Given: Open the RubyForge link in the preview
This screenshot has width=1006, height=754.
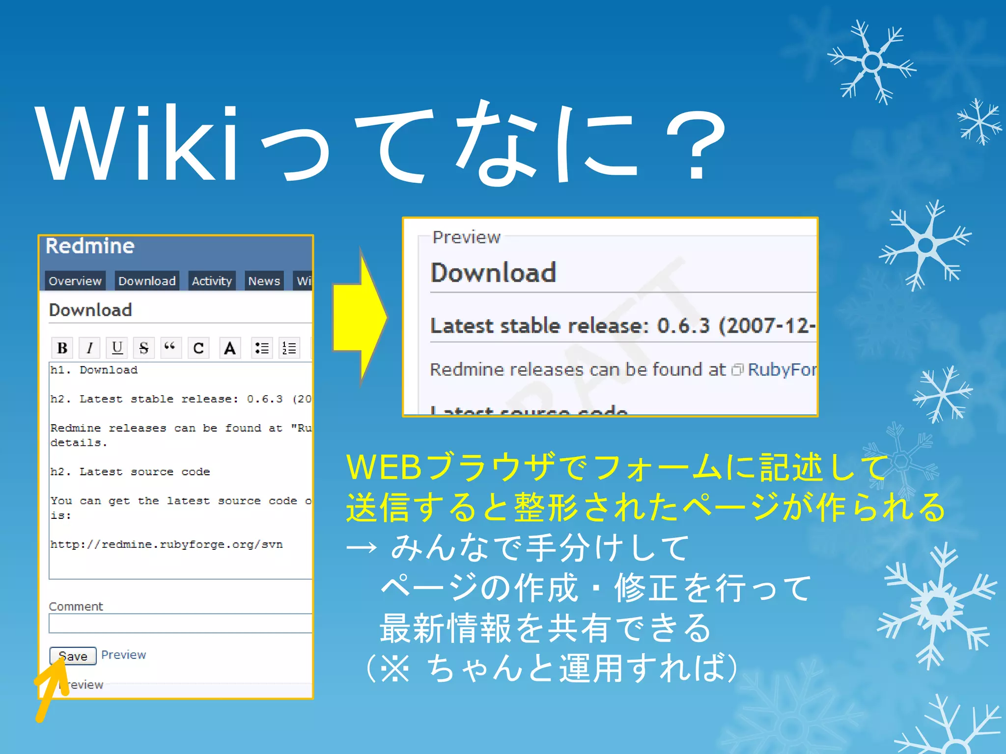Looking at the screenshot, I should tap(781, 369).
